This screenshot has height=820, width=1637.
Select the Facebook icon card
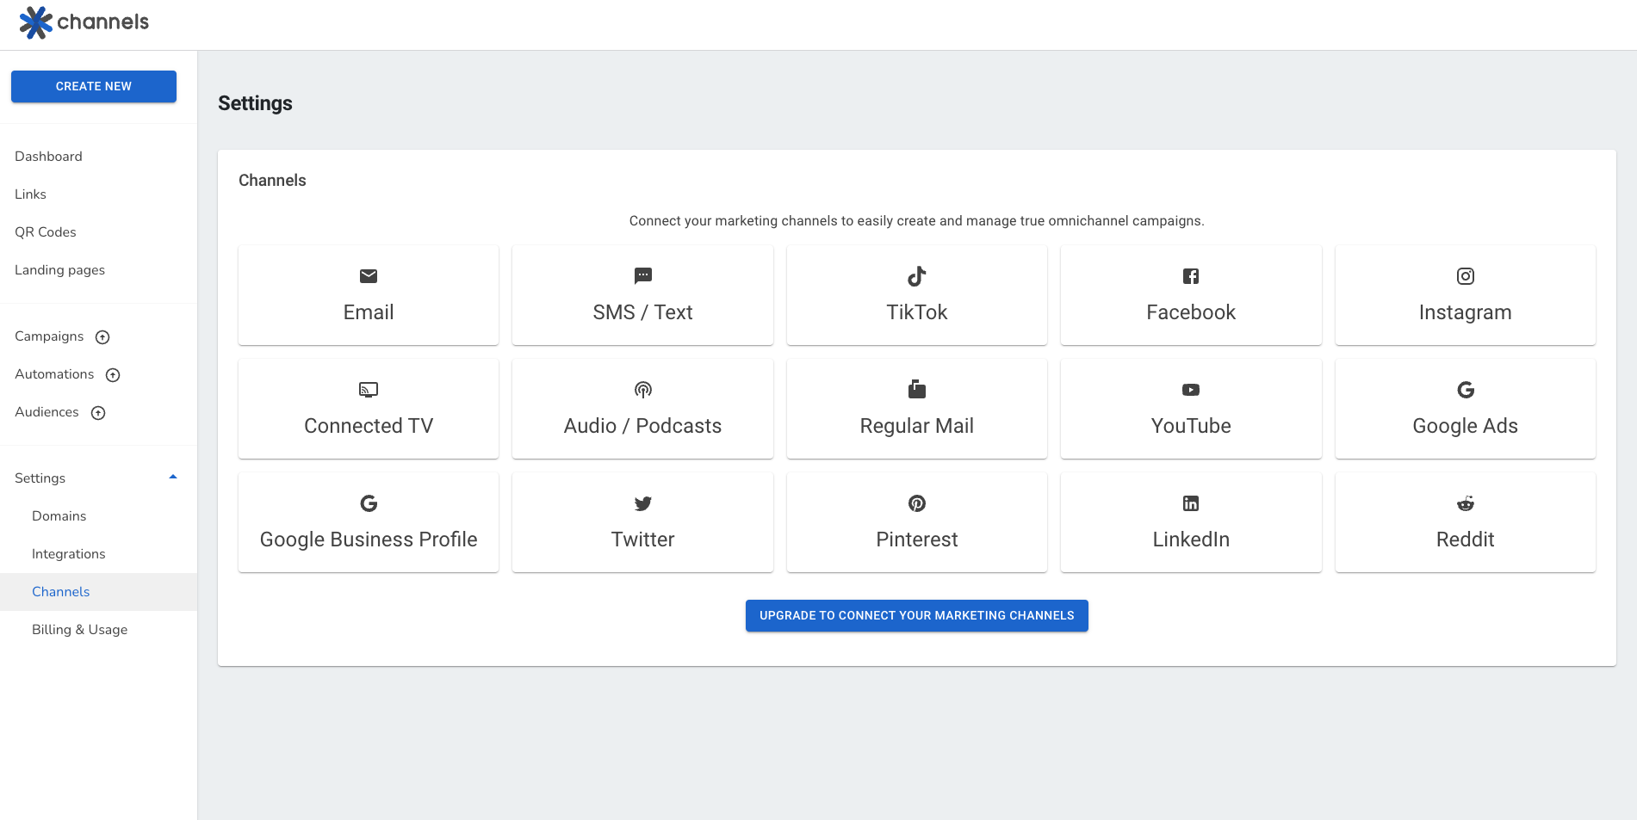click(x=1190, y=276)
